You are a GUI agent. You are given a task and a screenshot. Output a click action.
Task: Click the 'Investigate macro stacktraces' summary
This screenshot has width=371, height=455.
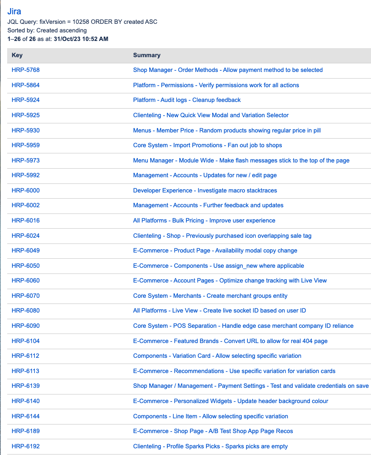205,191
